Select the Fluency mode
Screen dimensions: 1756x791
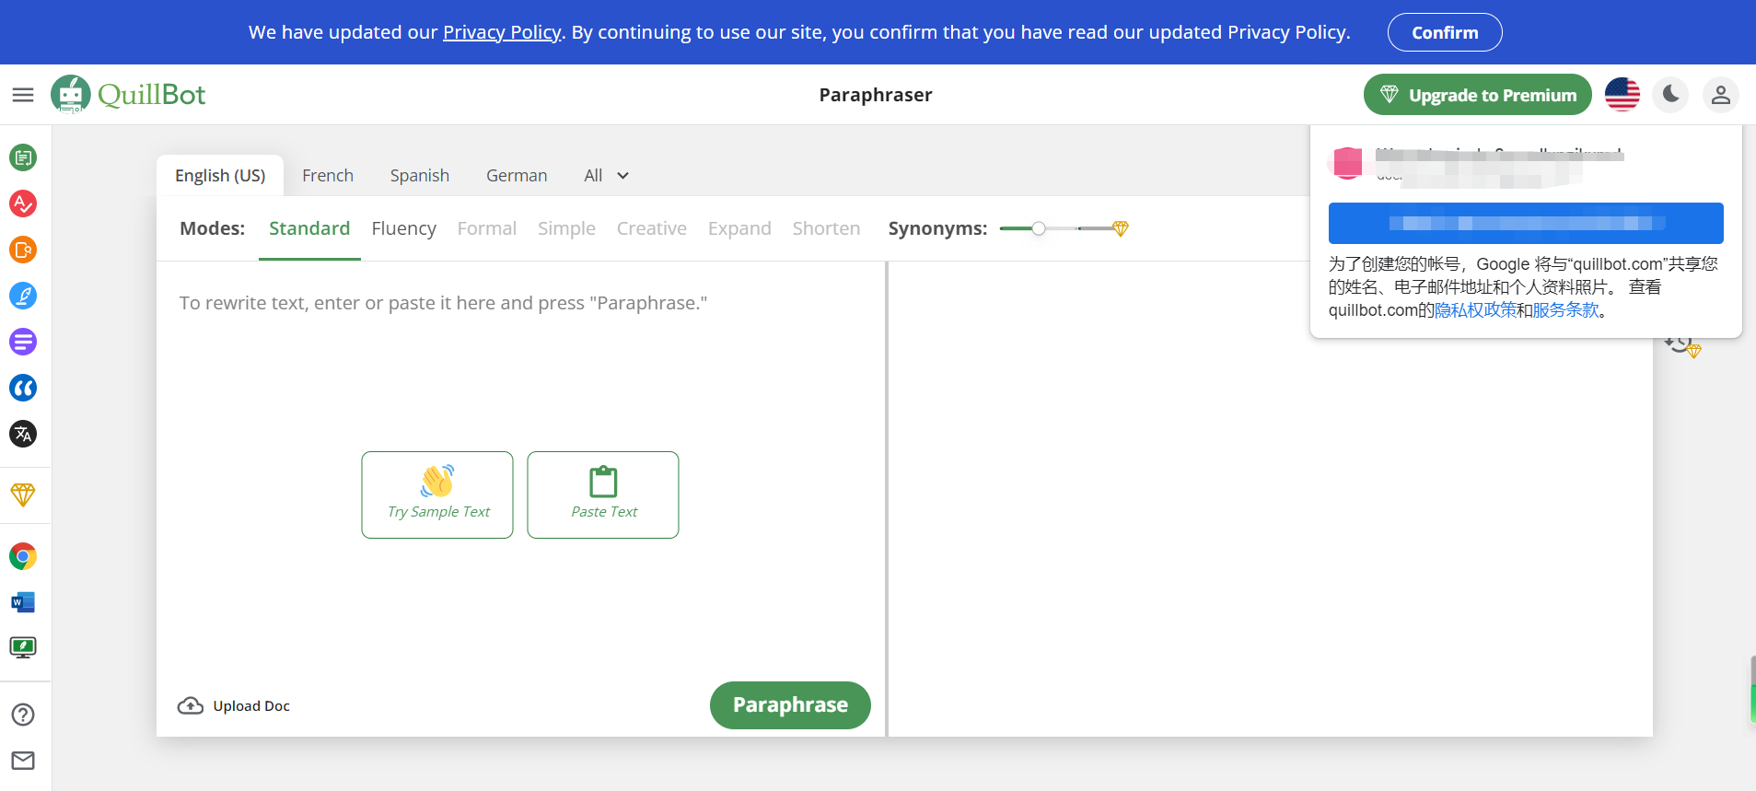[404, 228]
